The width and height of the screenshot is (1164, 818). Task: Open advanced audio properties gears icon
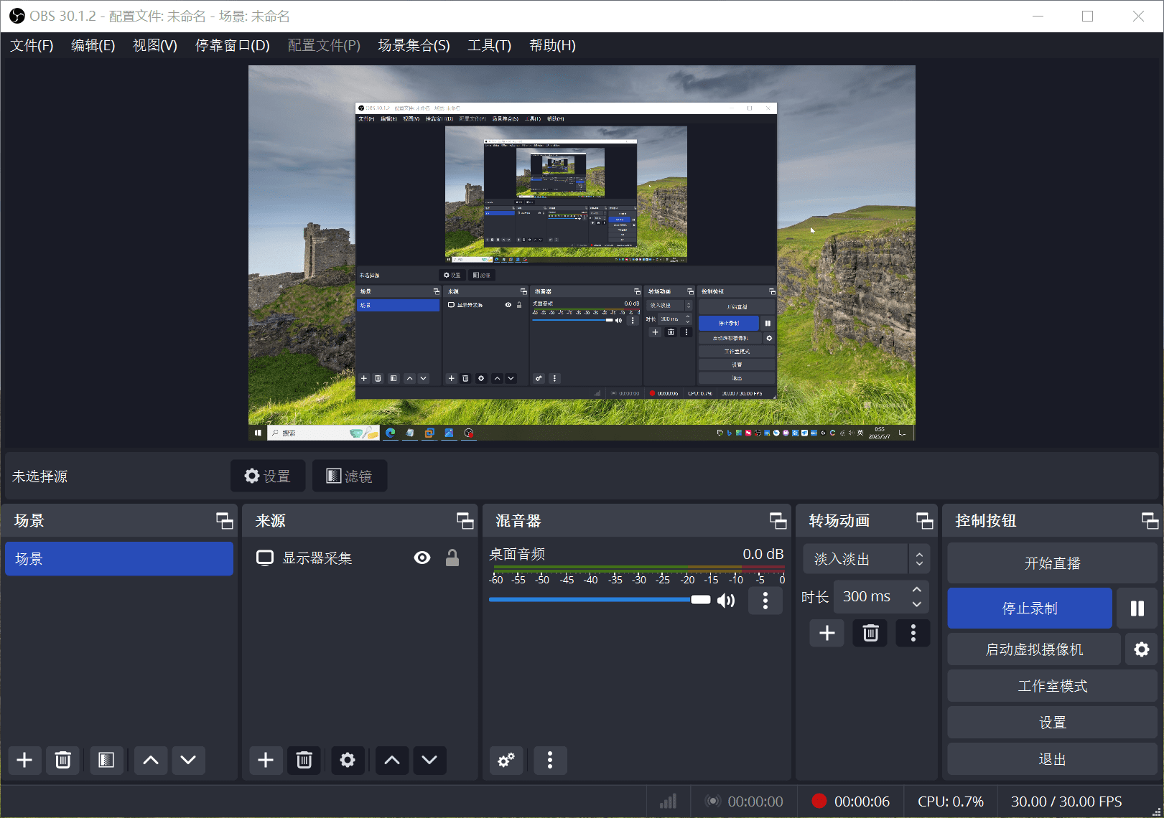506,760
